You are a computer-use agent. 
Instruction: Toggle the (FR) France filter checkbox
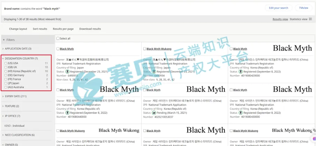click(6, 79)
